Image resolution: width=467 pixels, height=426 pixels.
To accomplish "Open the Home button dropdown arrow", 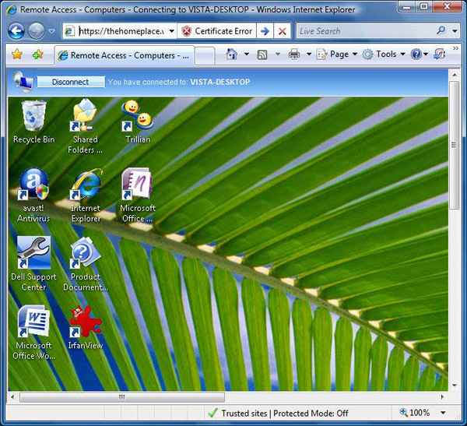I will click(246, 55).
